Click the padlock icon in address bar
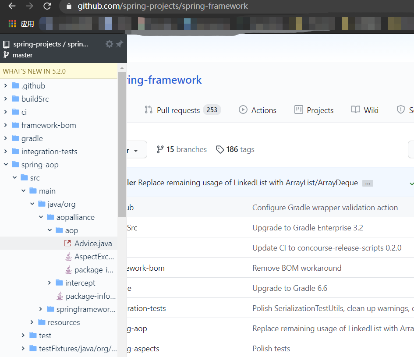Screen dimensions: 414x357 (69, 6)
